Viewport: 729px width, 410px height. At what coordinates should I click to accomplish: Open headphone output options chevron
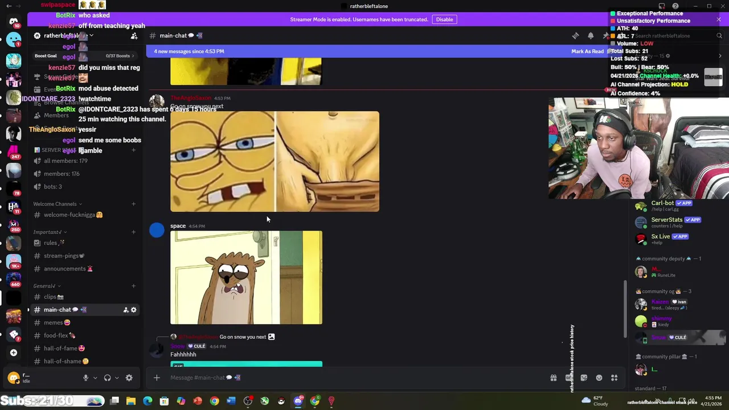pyautogui.click(x=117, y=378)
